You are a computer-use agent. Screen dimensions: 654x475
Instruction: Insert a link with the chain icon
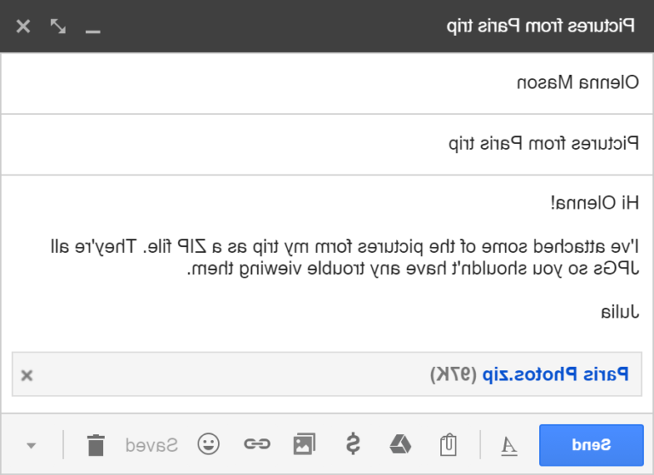[256, 444]
